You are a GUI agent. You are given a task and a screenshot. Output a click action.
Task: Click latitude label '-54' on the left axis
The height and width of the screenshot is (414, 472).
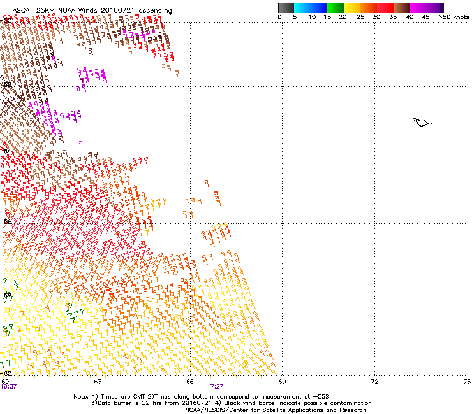(x=6, y=151)
